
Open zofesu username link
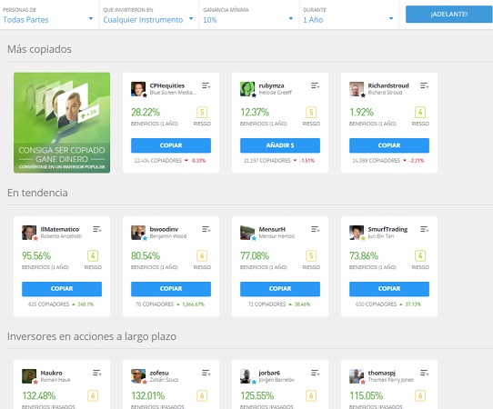coord(159,373)
